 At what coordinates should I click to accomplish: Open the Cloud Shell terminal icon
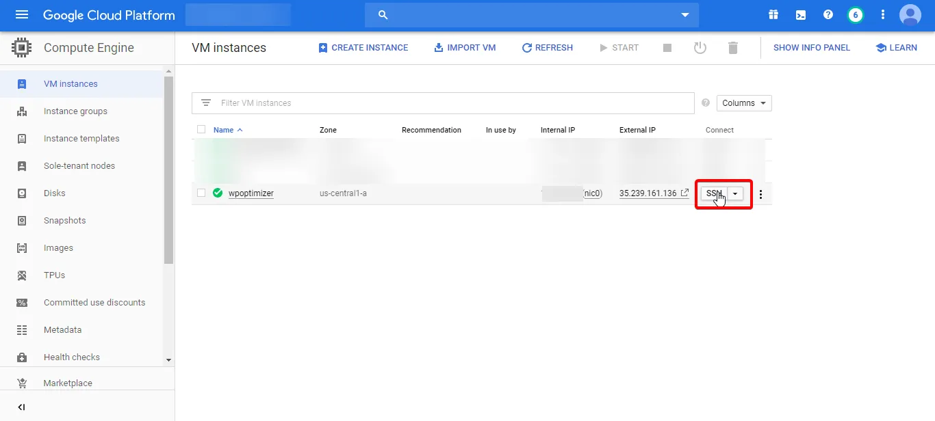(x=800, y=14)
